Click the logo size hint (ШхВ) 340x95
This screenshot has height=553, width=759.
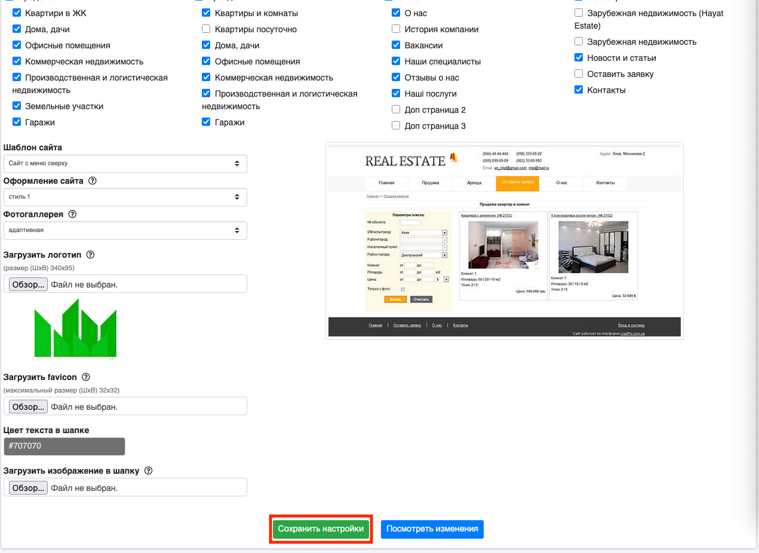click(x=39, y=268)
